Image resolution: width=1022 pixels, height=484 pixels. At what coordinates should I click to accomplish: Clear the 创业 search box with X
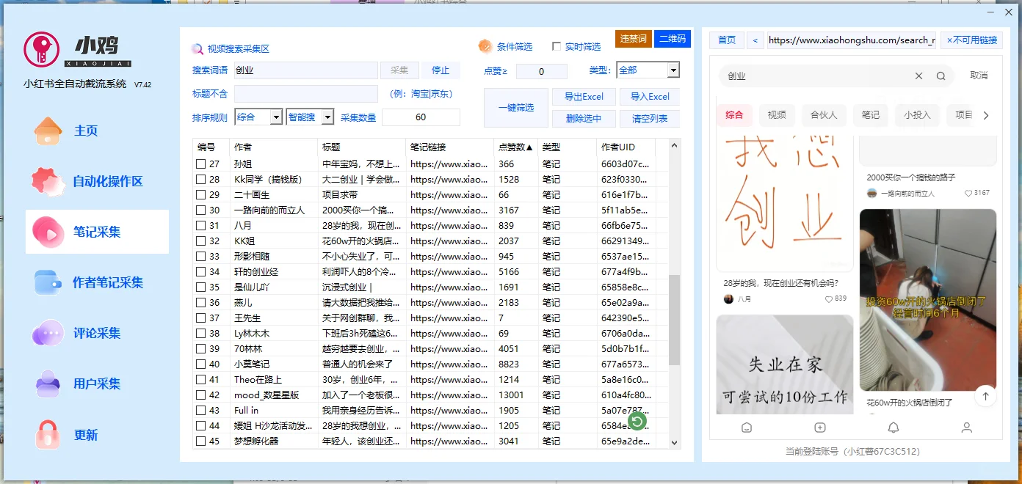coord(918,76)
